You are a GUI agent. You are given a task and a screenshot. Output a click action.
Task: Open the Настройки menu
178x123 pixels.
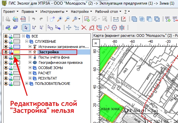pos(81,12)
